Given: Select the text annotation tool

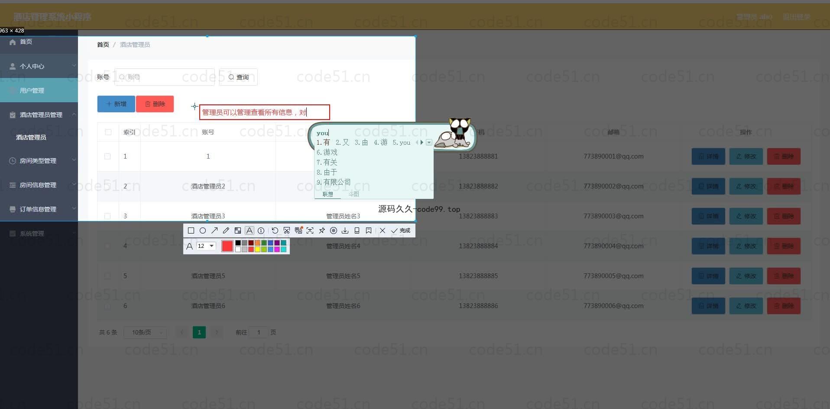Looking at the screenshot, I should (x=250, y=230).
